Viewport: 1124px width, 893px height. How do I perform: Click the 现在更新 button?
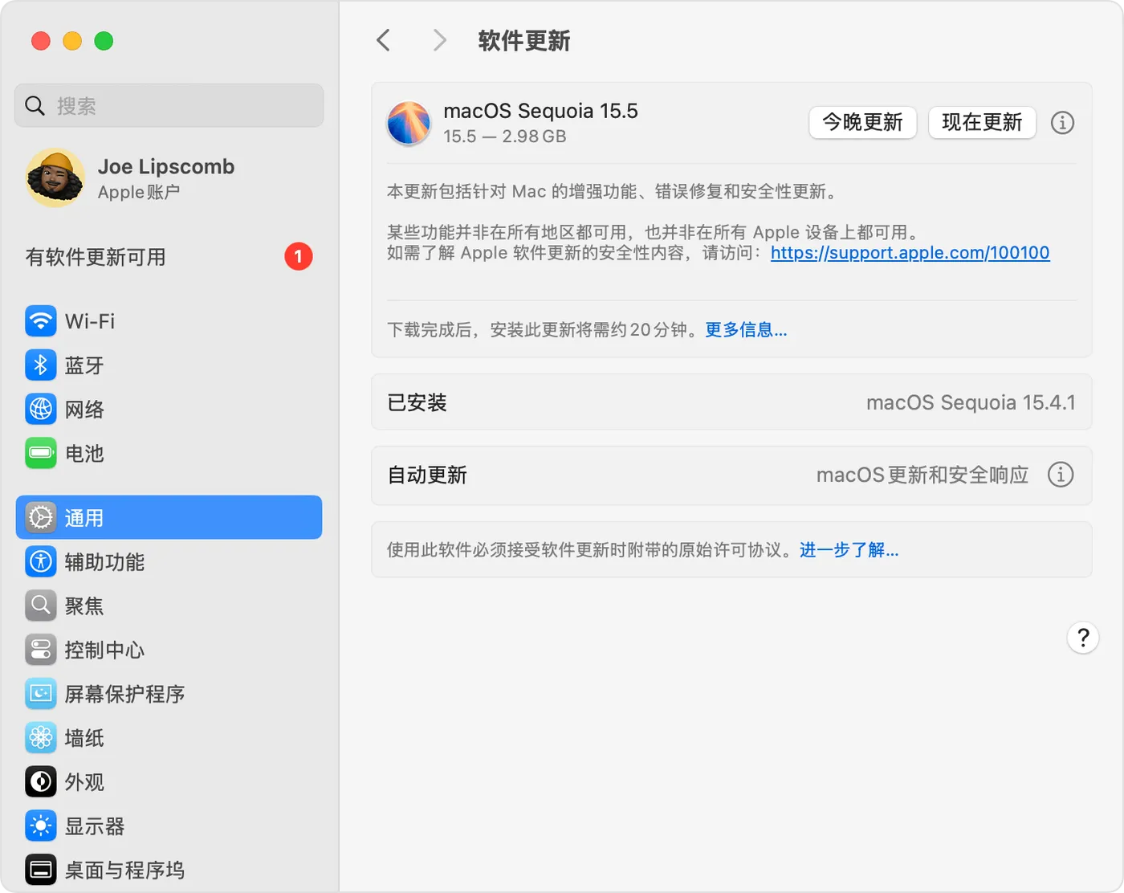tap(982, 123)
